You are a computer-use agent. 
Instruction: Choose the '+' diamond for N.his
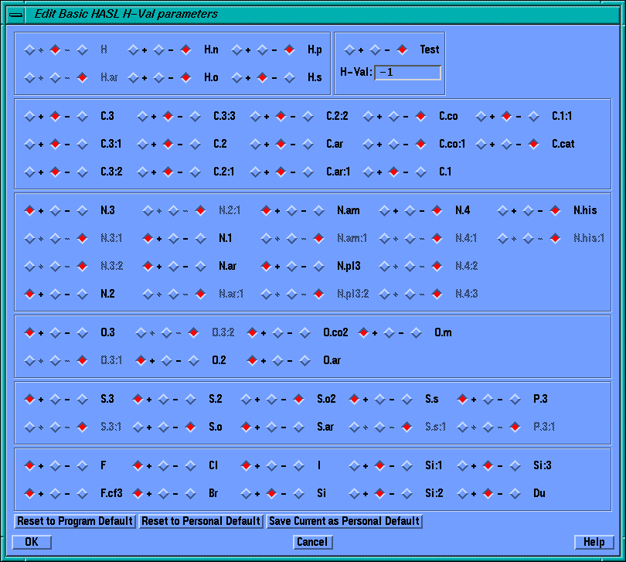click(502, 210)
